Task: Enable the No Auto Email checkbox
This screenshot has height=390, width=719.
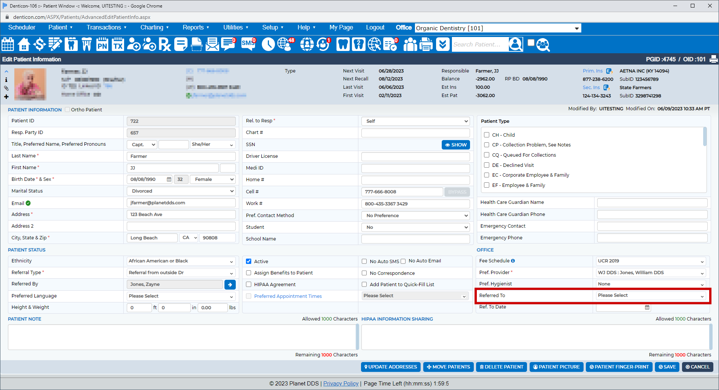Action: (403, 261)
